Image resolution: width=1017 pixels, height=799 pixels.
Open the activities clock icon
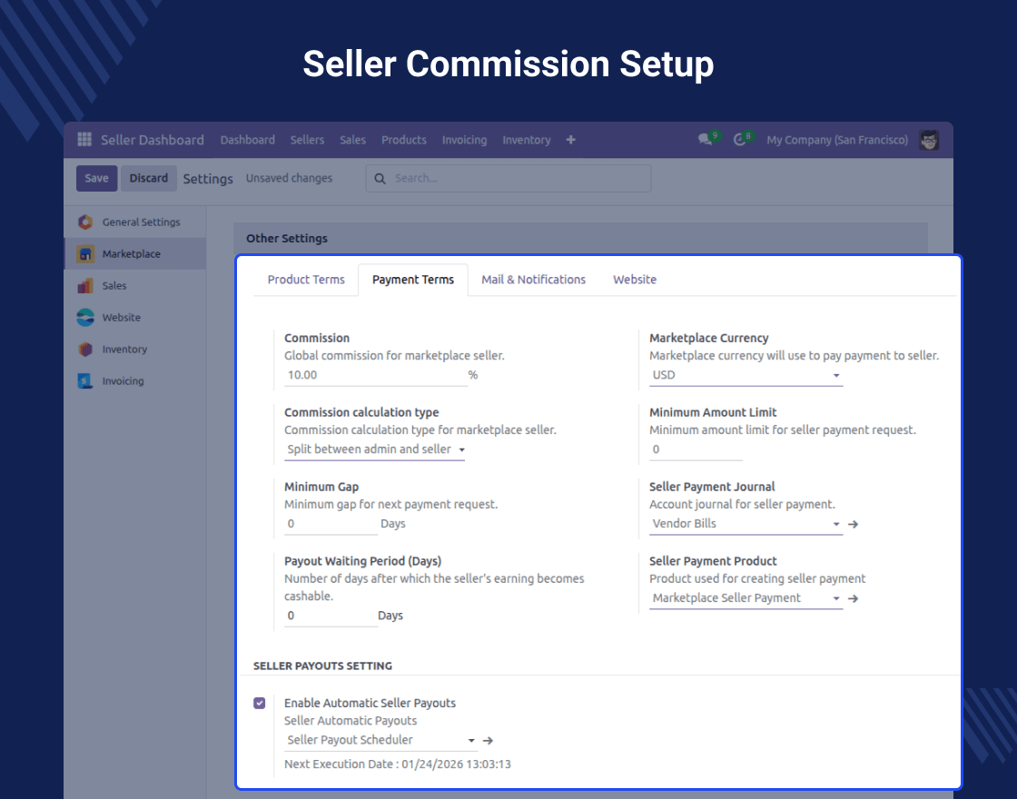coord(739,140)
